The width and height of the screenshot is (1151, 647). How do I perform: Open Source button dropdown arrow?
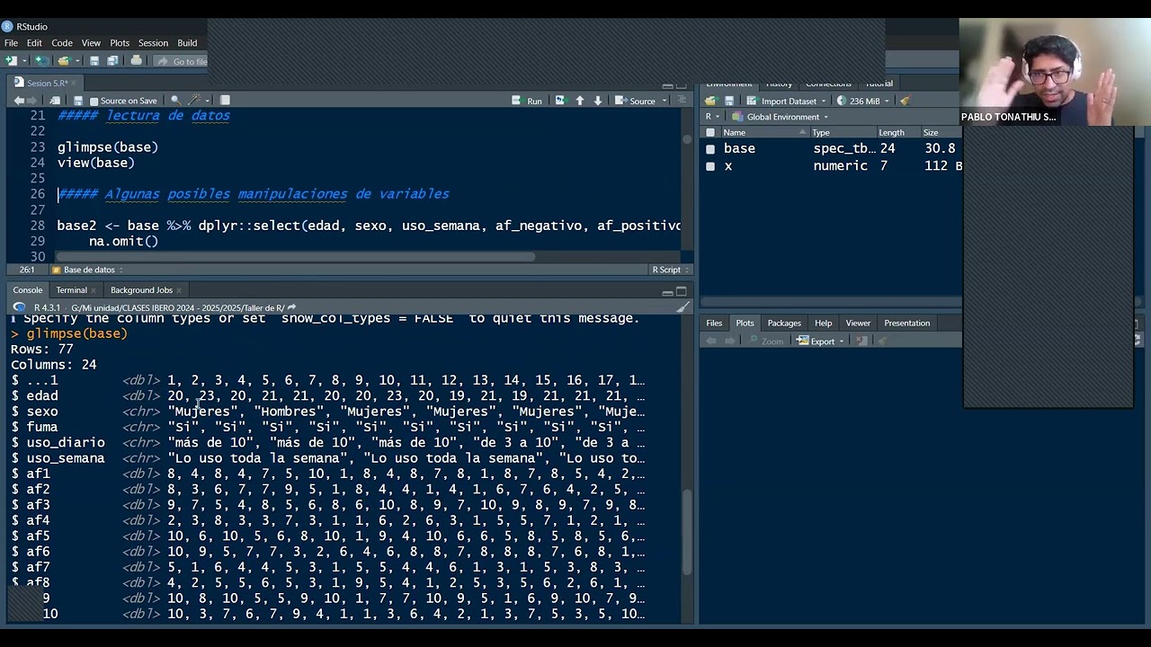(x=665, y=101)
